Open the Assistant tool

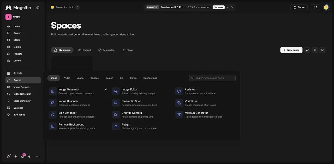[x=204, y=91]
